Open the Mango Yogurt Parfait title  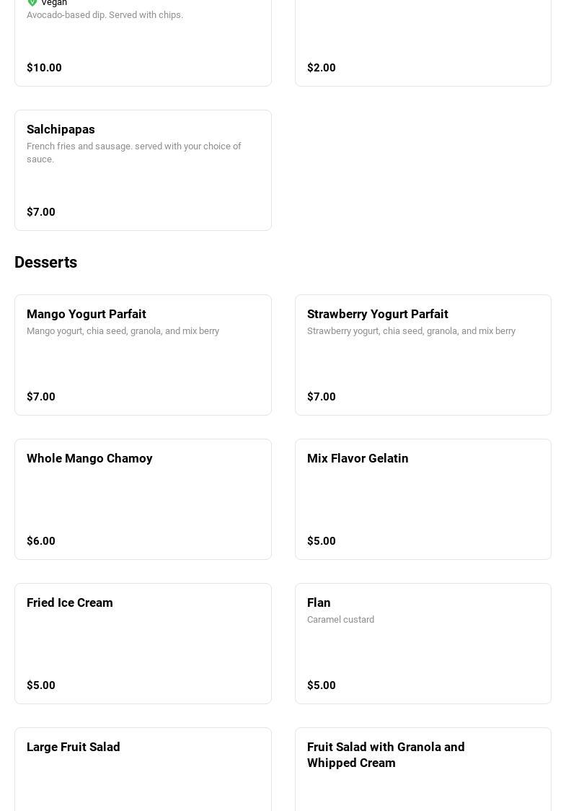pyautogui.click(x=87, y=314)
